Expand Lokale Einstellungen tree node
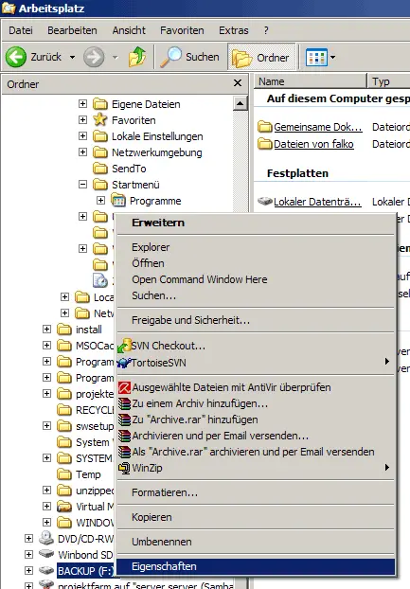 [x=83, y=136]
